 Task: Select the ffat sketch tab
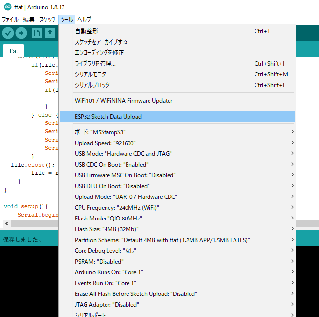14,51
